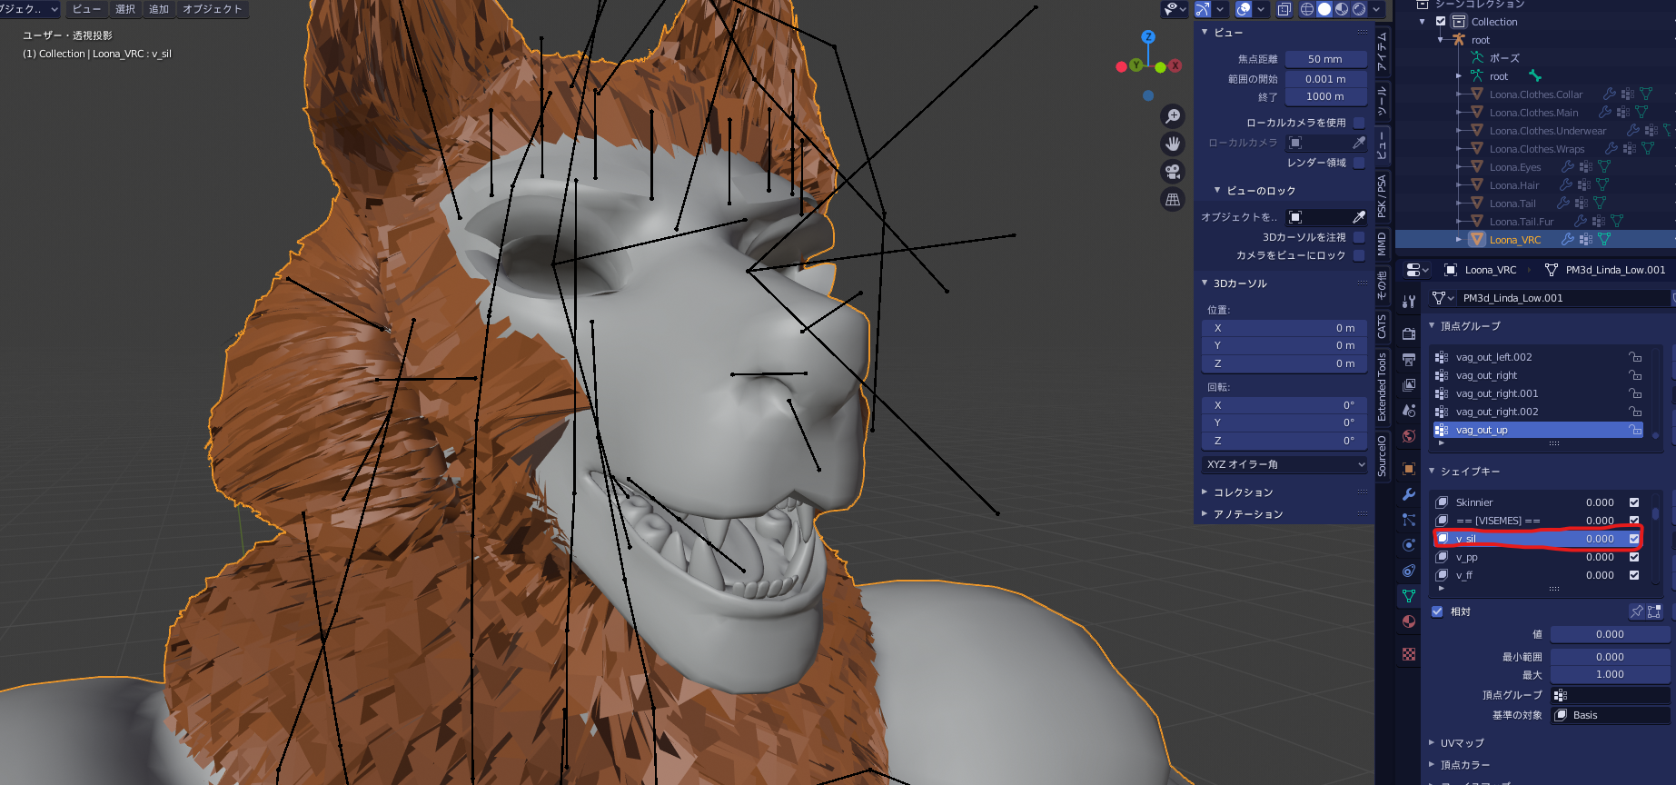The height and width of the screenshot is (785, 1676).
Task: Toggle the v_pp shape key checkbox
Action: point(1634,557)
